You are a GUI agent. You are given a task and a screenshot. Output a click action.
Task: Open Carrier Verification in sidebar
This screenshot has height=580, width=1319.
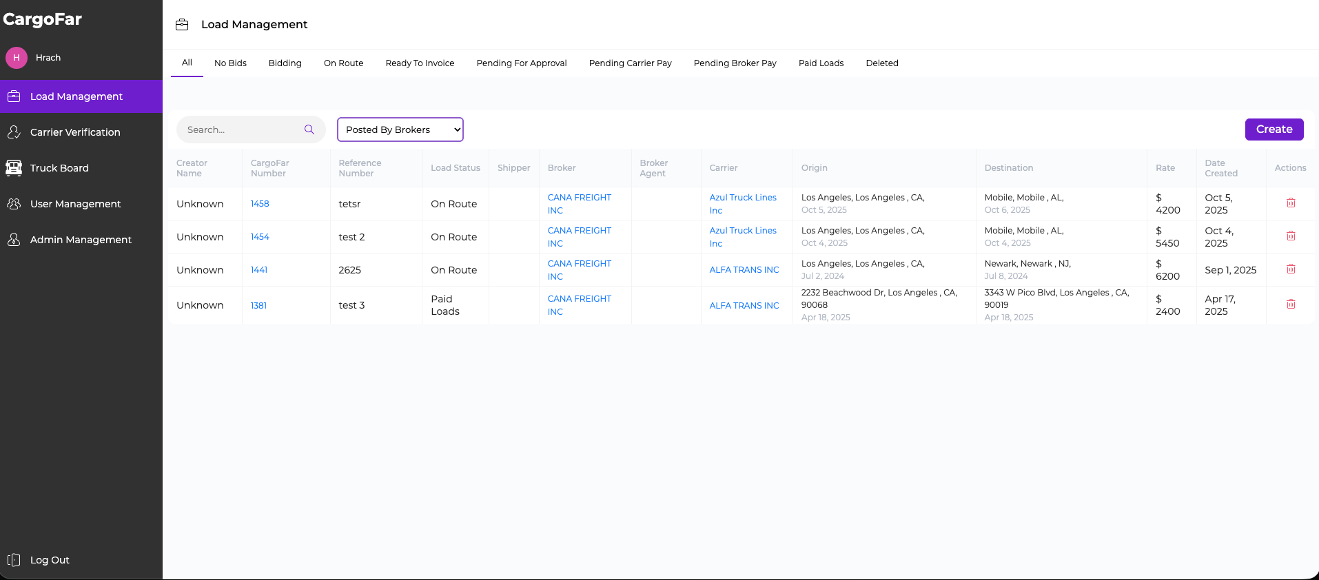click(x=74, y=132)
